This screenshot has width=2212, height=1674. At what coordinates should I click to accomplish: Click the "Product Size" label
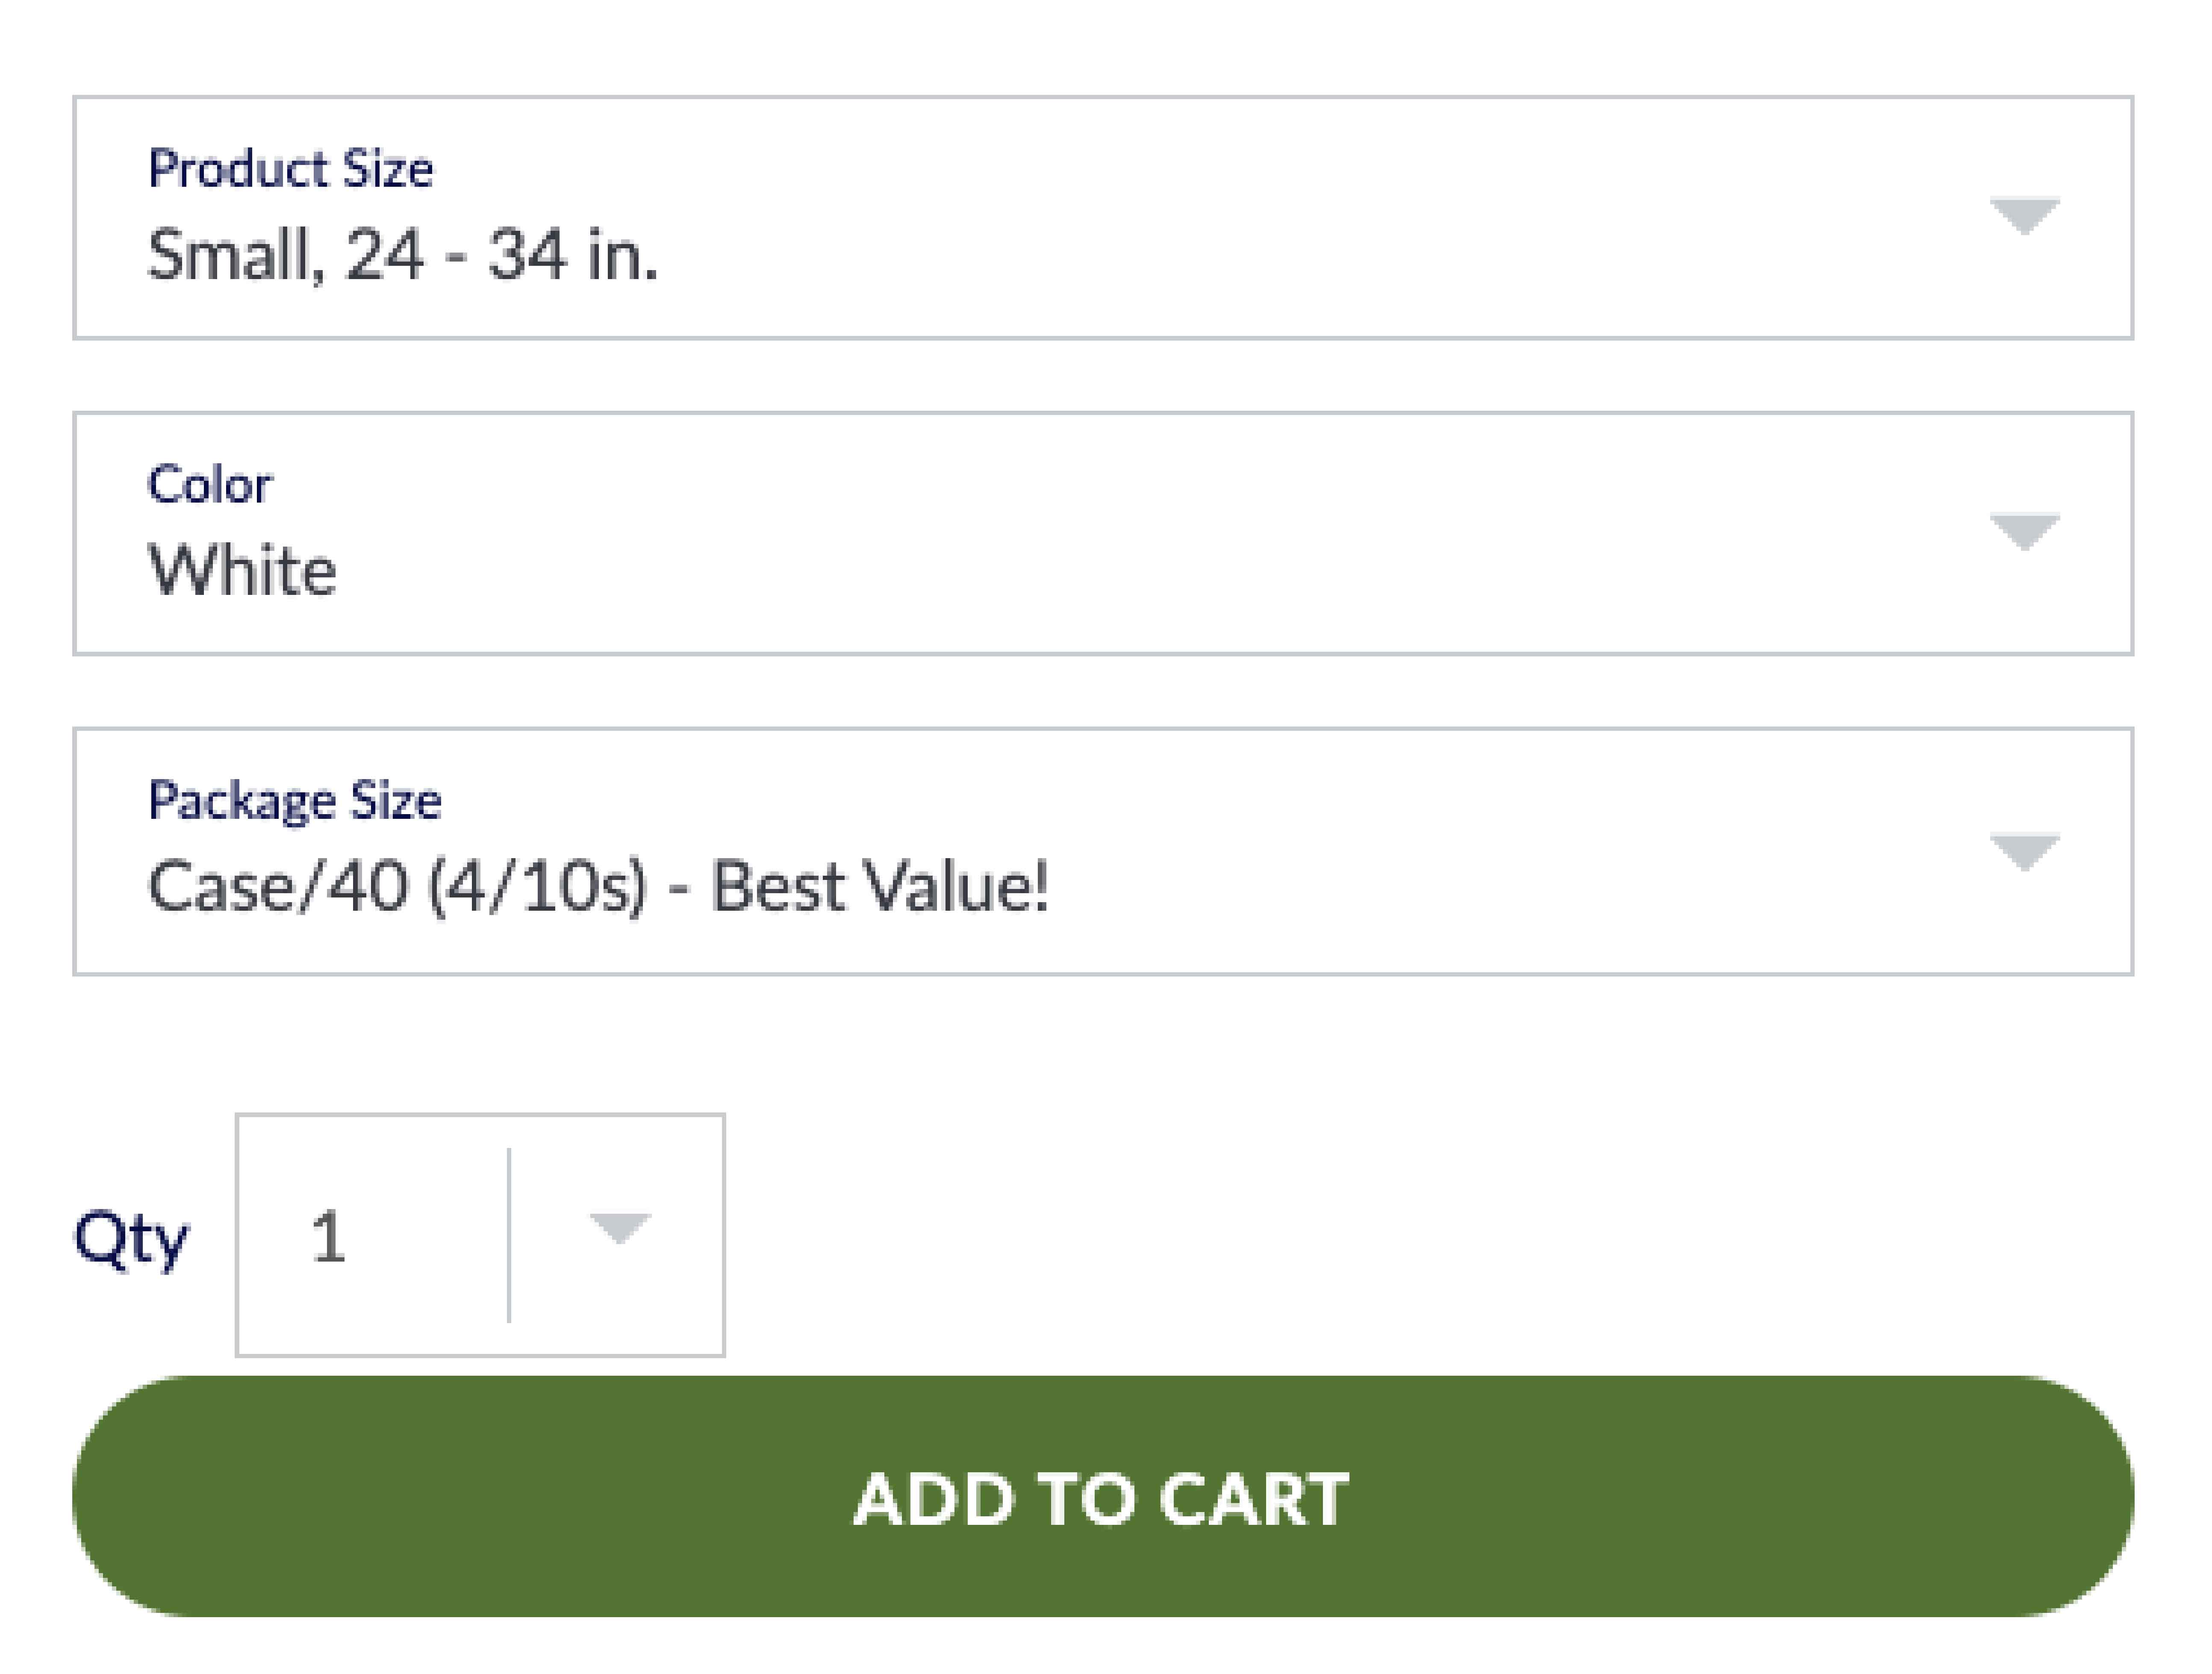tap(290, 168)
